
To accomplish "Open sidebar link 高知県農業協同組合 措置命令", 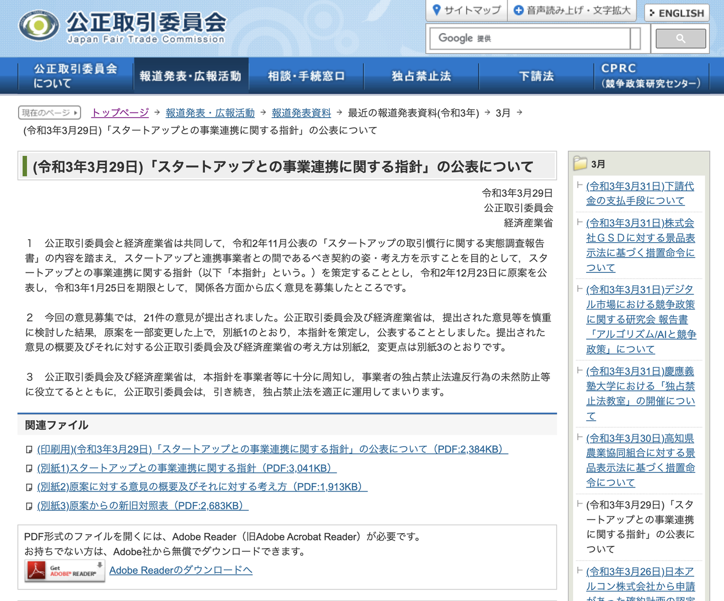I will pos(641,461).
